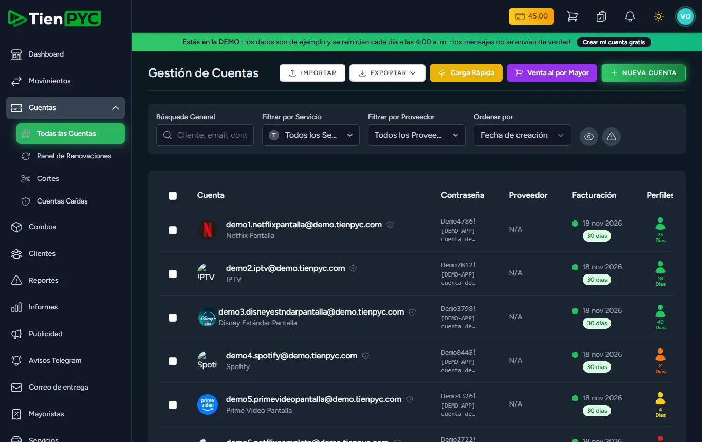The image size is (702, 442).
Task: Open the shopping cart icon
Action: pyautogui.click(x=572, y=16)
